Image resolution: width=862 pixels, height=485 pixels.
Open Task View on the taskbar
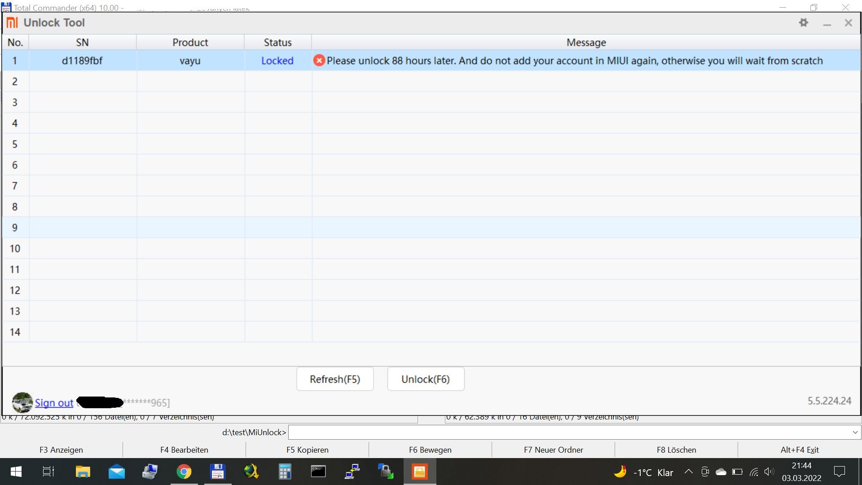48,472
